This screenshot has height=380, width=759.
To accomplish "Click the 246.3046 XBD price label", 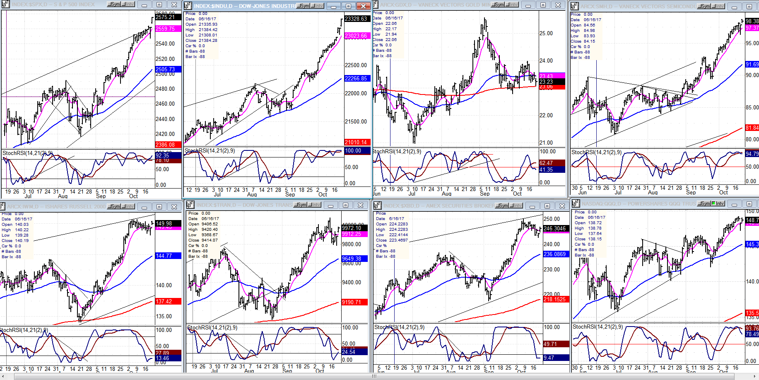I will click(x=556, y=228).
